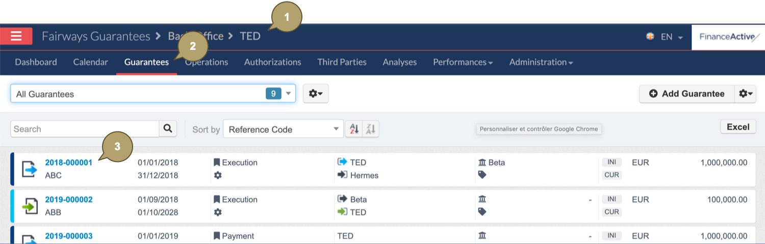Click into the Search input field
Viewport: 765px width, 244px height.
84,129
